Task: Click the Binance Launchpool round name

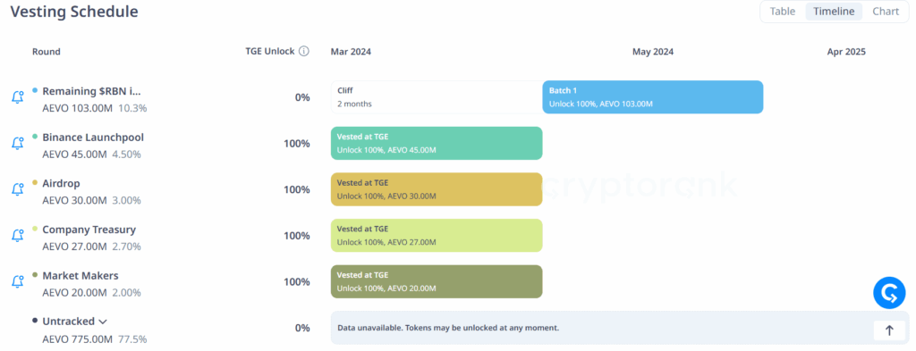Action: click(x=93, y=138)
